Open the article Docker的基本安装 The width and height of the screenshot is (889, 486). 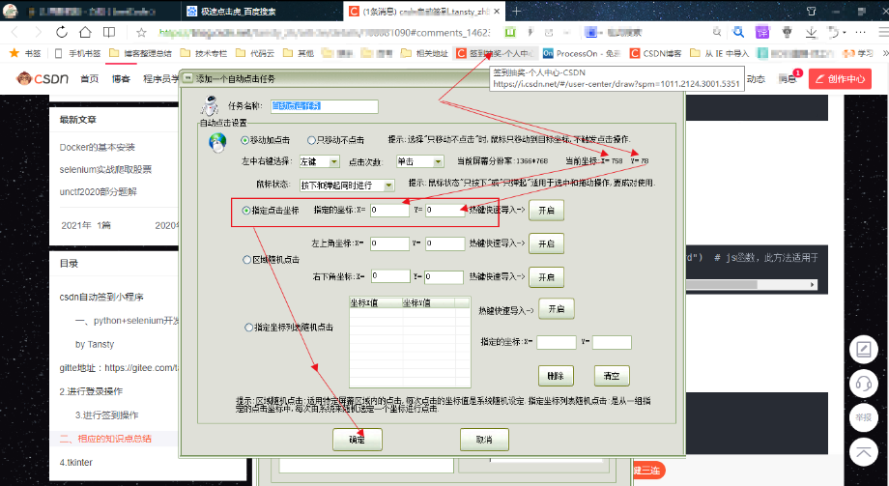(x=97, y=148)
